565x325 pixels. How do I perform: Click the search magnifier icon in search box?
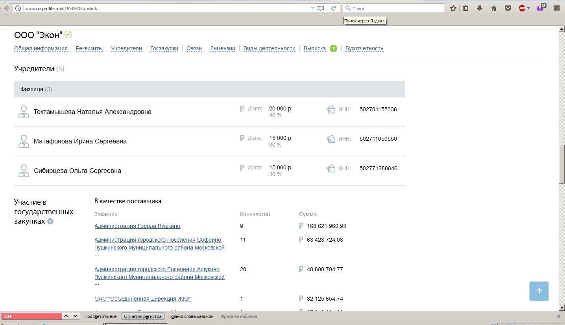tap(348, 8)
